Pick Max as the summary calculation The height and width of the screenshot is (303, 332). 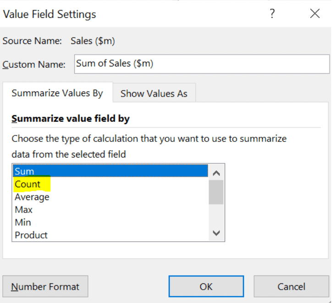(24, 210)
